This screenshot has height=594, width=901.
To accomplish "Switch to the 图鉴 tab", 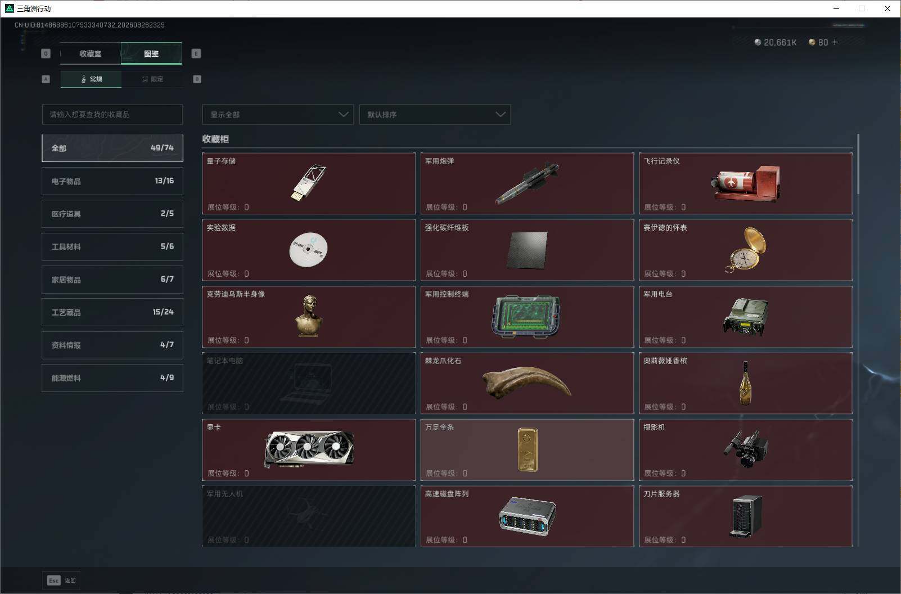I will click(x=151, y=53).
